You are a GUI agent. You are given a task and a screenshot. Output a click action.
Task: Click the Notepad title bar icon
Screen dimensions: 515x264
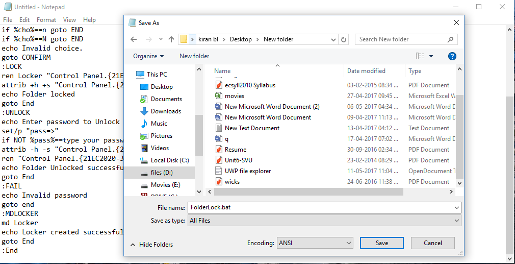click(x=8, y=7)
